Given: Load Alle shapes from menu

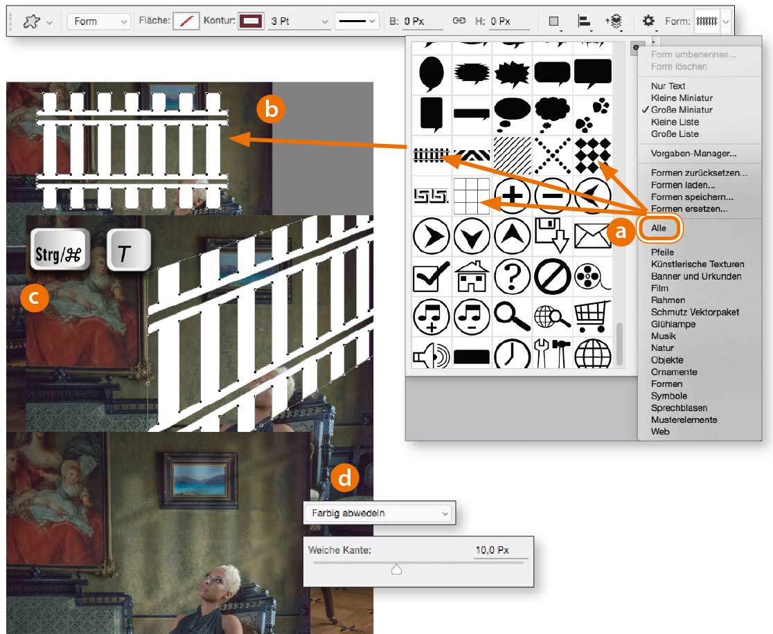Looking at the screenshot, I should (659, 228).
